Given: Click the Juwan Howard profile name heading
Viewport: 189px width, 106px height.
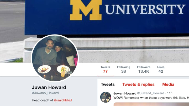Looking at the screenshot, I should tap(49, 87).
